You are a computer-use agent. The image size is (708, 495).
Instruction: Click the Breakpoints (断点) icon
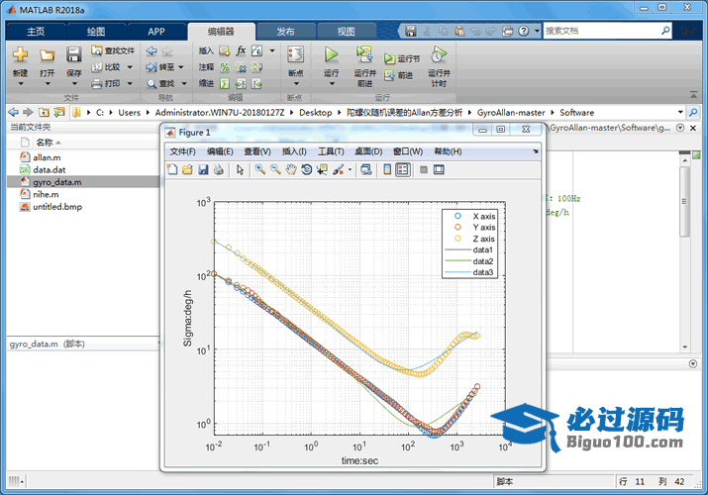pyautogui.click(x=296, y=54)
